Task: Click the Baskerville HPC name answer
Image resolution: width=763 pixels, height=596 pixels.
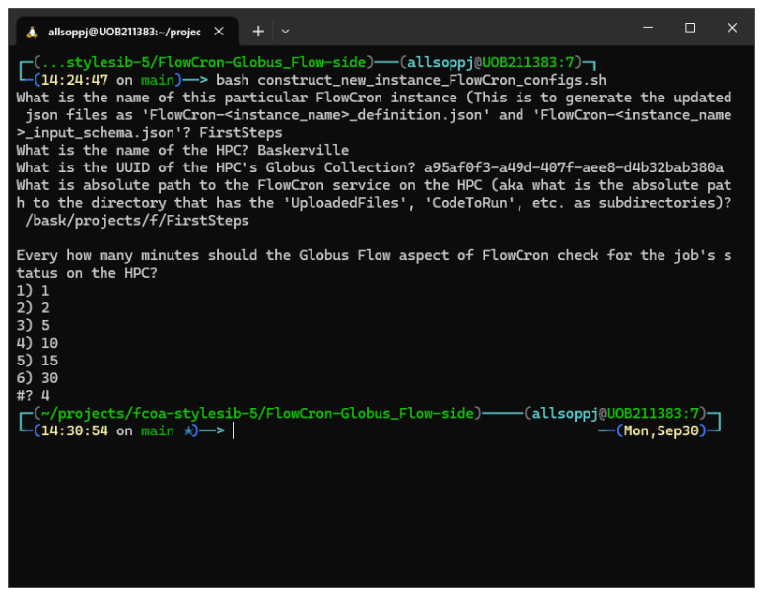Action: [304, 150]
